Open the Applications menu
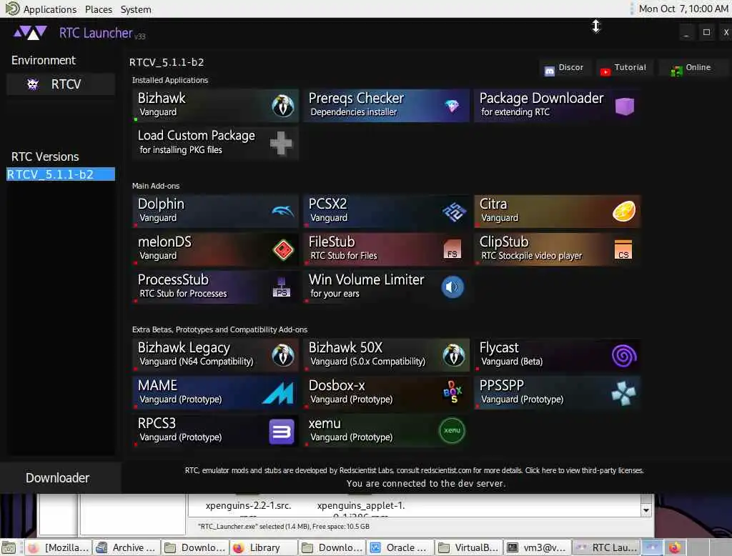 click(49, 9)
